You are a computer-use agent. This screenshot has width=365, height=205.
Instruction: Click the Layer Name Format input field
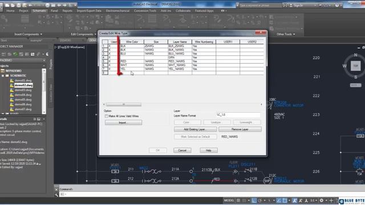click(x=238, y=115)
